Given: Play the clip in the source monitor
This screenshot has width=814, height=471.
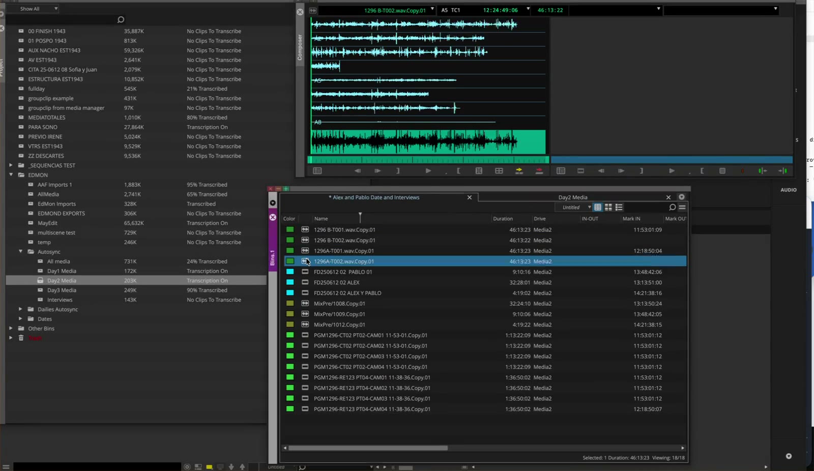Looking at the screenshot, I should coord(428,171).
